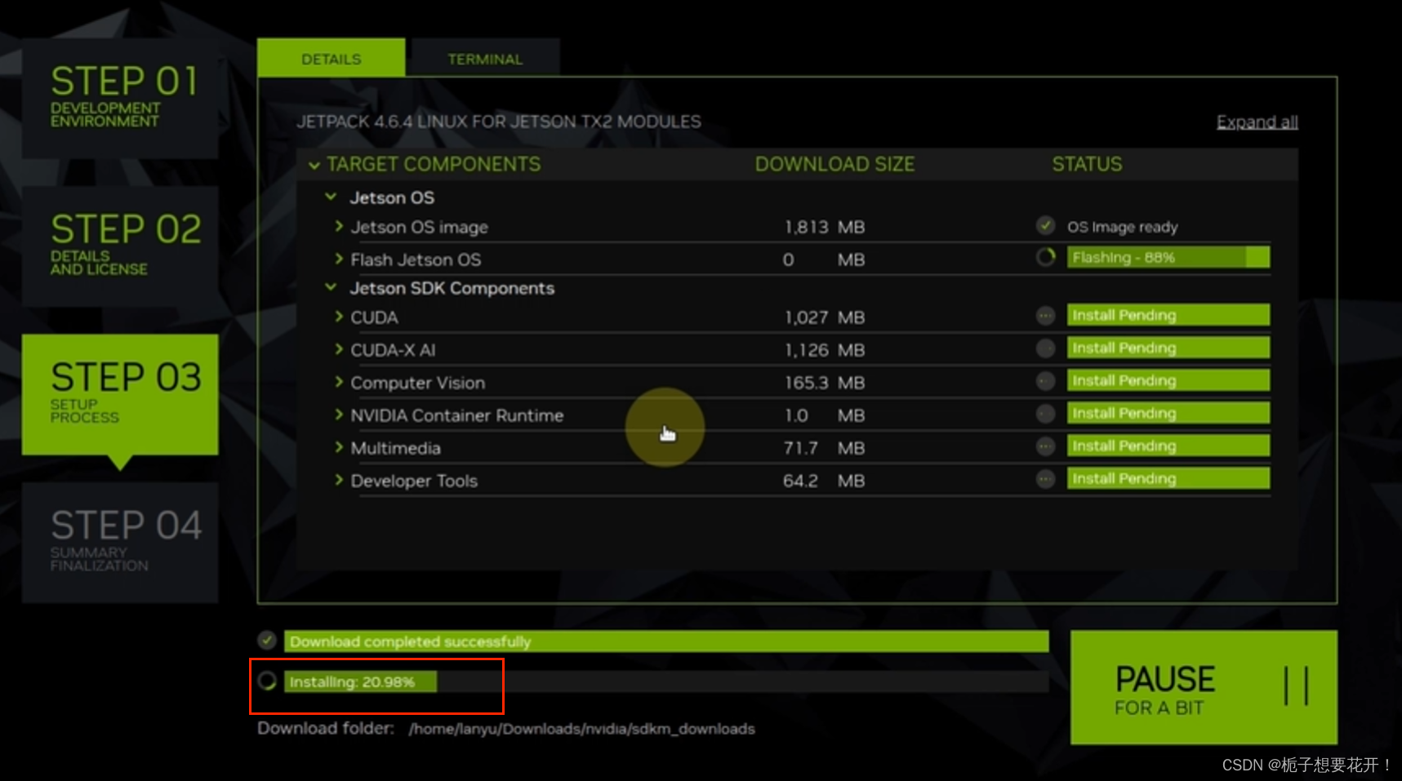Click the CUDA-X AI pending status icon
The height and width of the screenshot is (781, 1402).
tap(1045, 348)
